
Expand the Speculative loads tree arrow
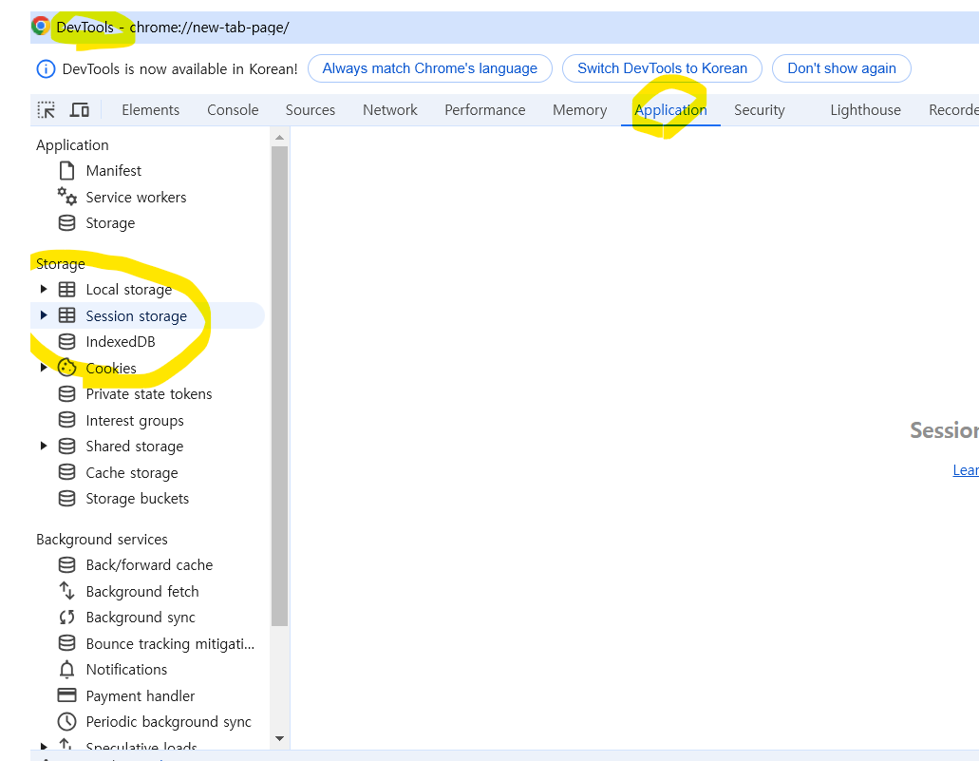point(44,746)
